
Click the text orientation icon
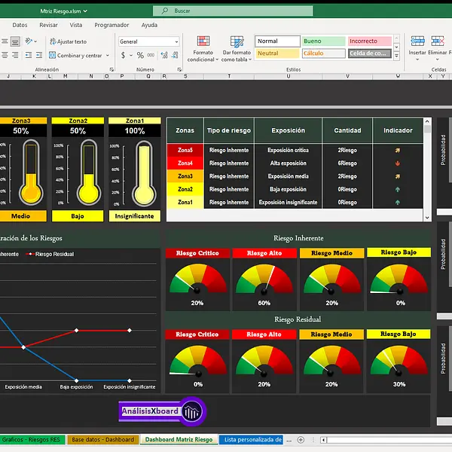(x=29, y=41)
